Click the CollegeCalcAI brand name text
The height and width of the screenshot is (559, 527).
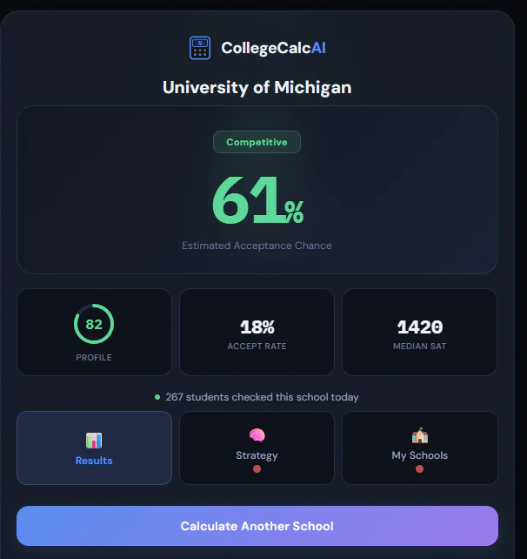click(x=273, y=48)
